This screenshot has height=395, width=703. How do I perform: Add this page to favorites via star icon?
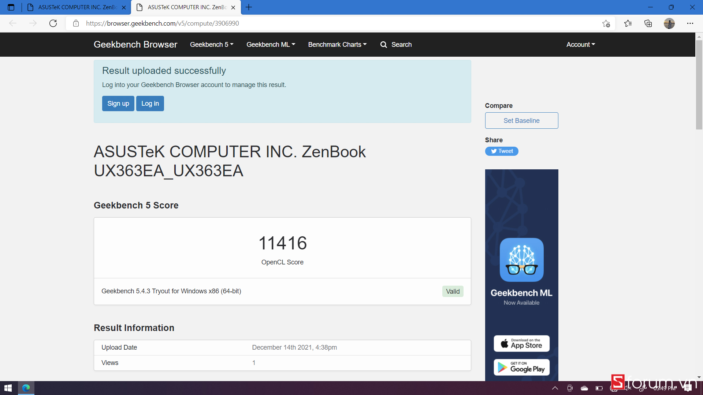click(x=606, y=23)
